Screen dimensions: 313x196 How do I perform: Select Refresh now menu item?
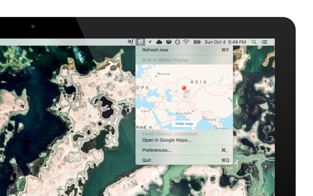(155, 50)
